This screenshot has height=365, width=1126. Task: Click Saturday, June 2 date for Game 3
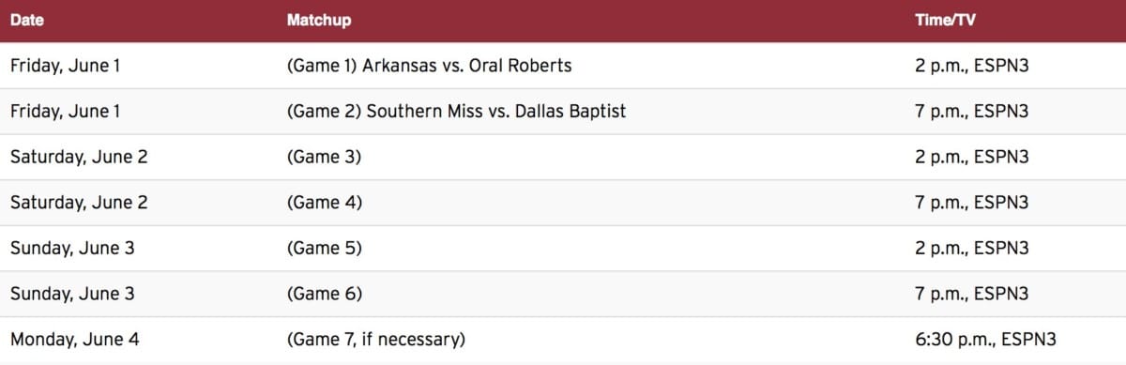79,158
